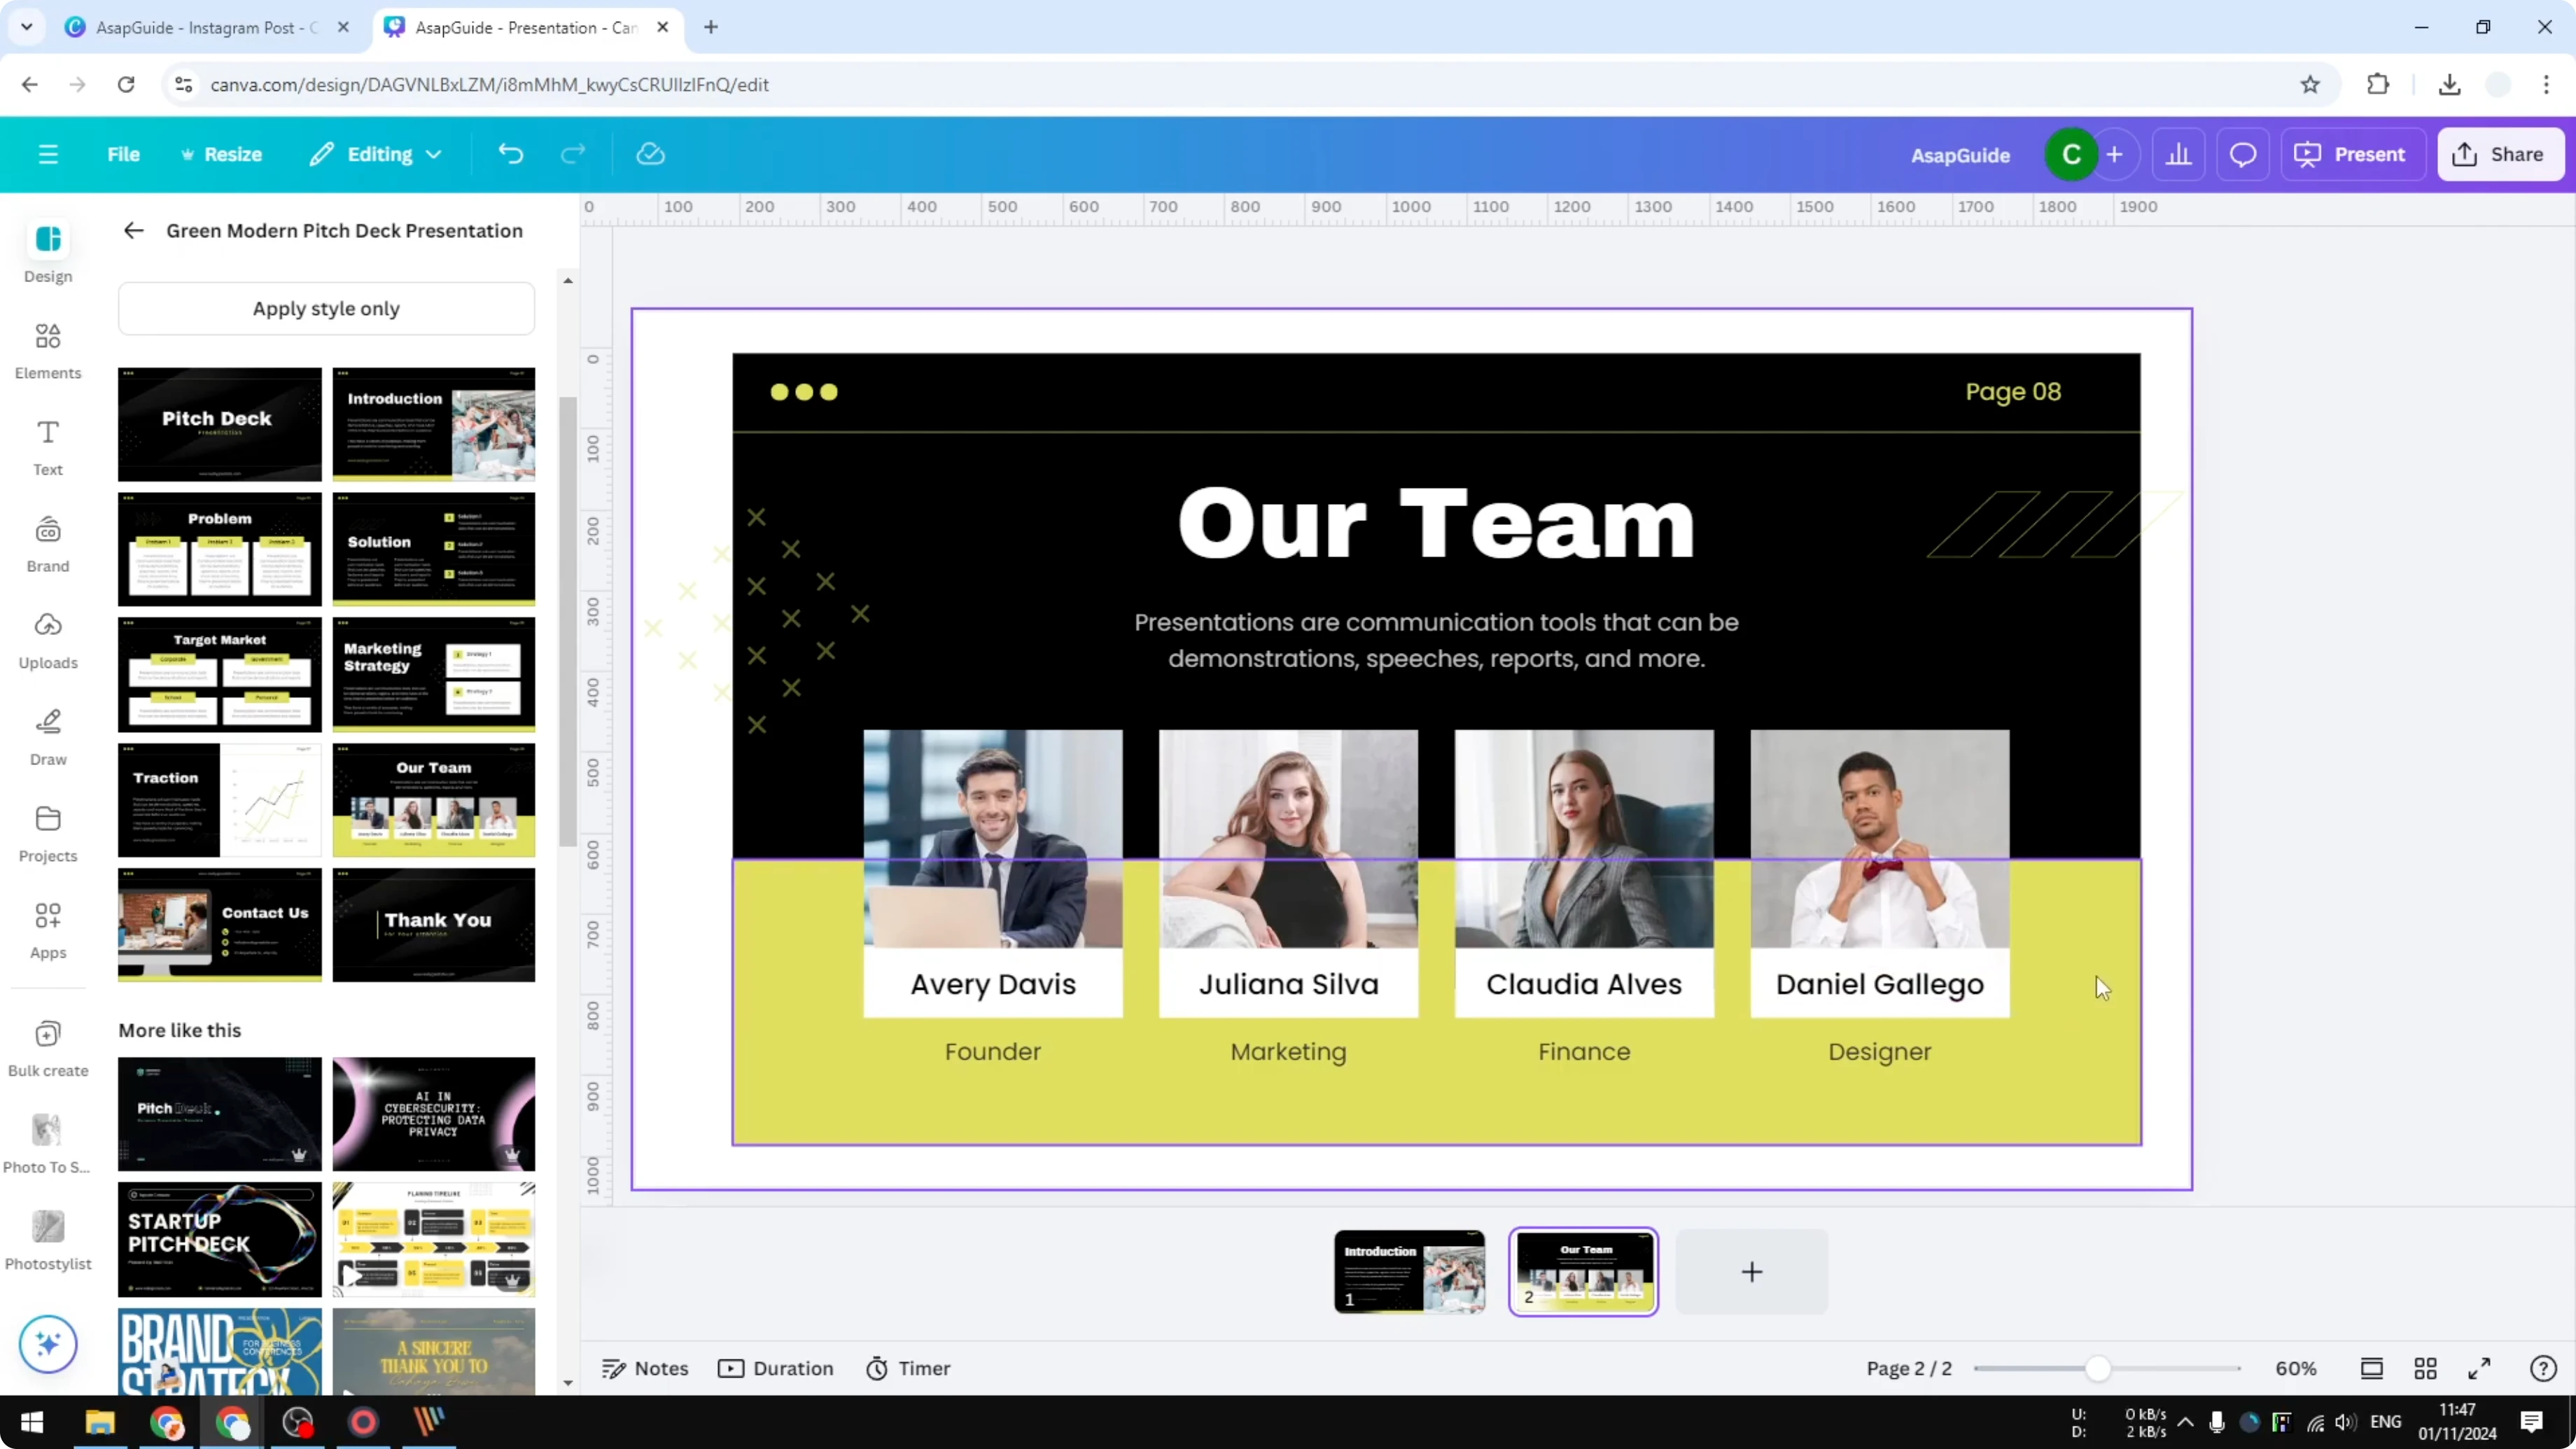Open the Elements panel
Image resolution: width=2576 pixels, height=1449 pixels.
tap(47, 349)
